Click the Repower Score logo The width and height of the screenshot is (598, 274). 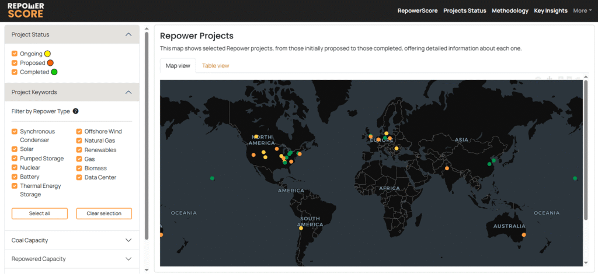pyautogui.click(x=25, y=10)
